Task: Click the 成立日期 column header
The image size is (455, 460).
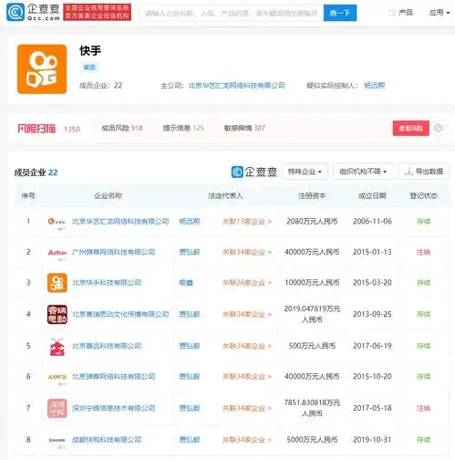Action: click(372, 195)
